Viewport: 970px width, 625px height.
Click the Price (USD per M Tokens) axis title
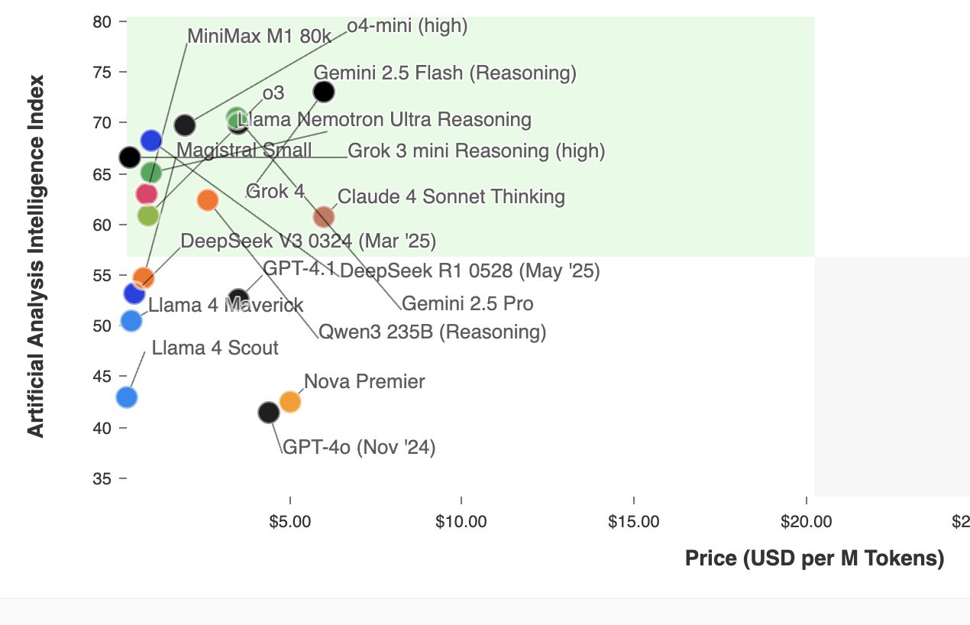click(x=814, y=559)
